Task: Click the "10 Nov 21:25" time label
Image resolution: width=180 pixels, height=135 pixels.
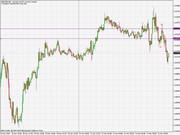Action: (62, 134)
